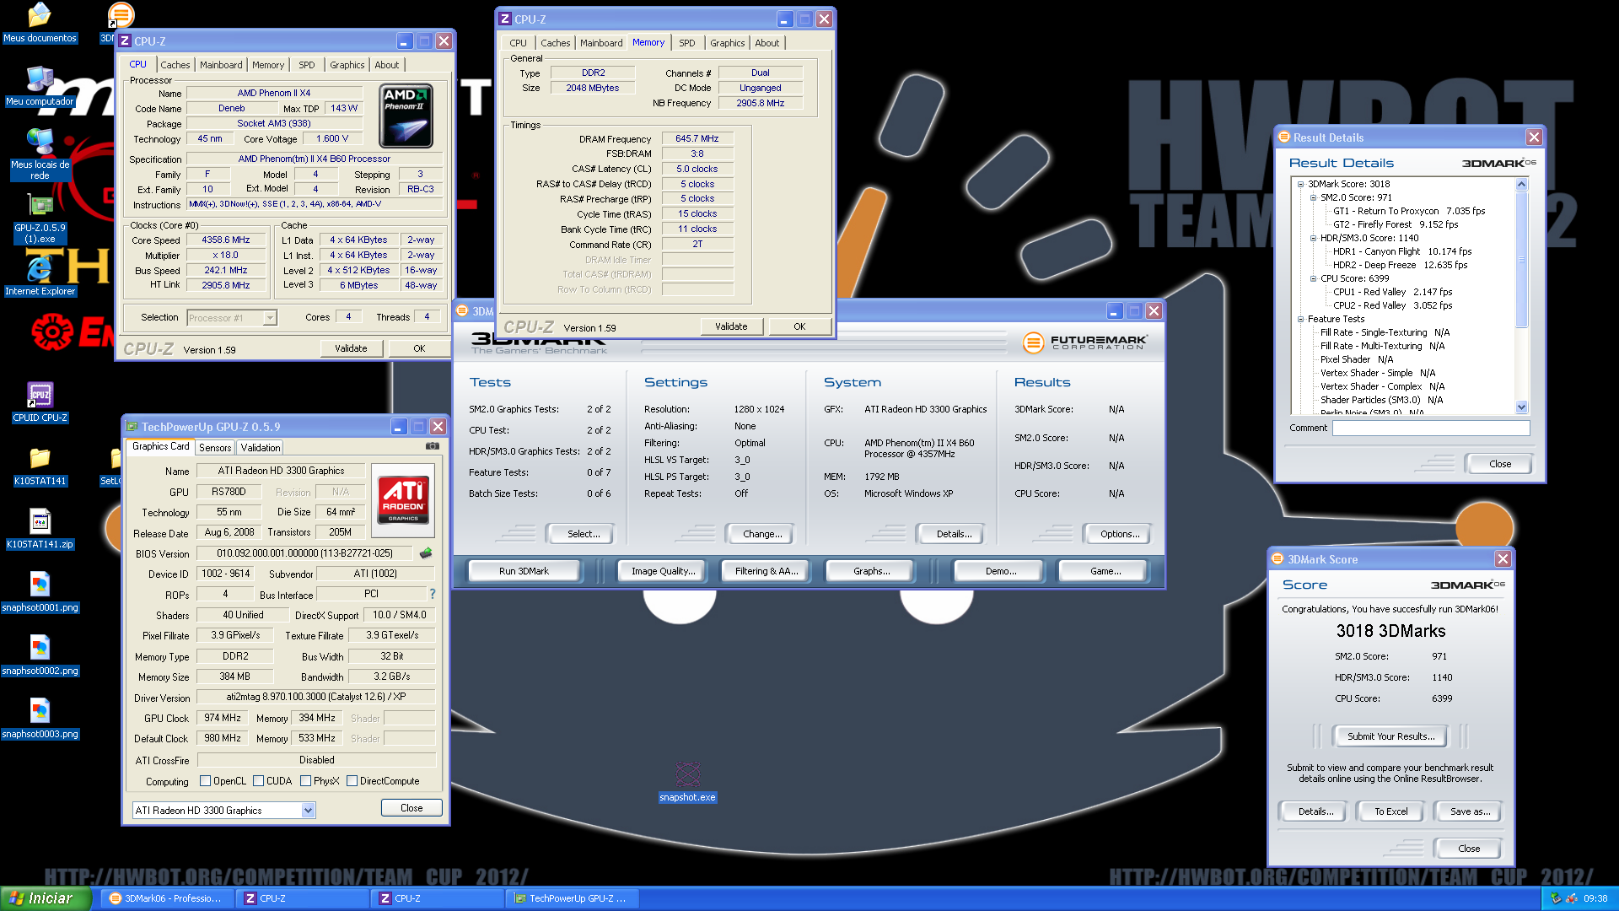The image size is (1619, 911).
Task: Click Validate button in left CPU-Z window
Action: [x=351, y=348]
